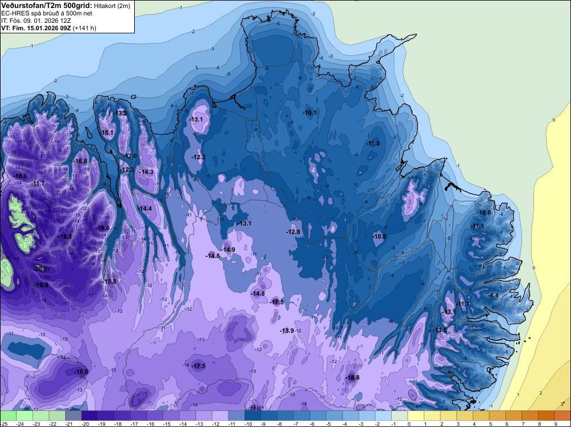Viewport: 571px width, 427px height.
Task: Click the -10.1 temperature value on map
Action: tap(309, 113)
